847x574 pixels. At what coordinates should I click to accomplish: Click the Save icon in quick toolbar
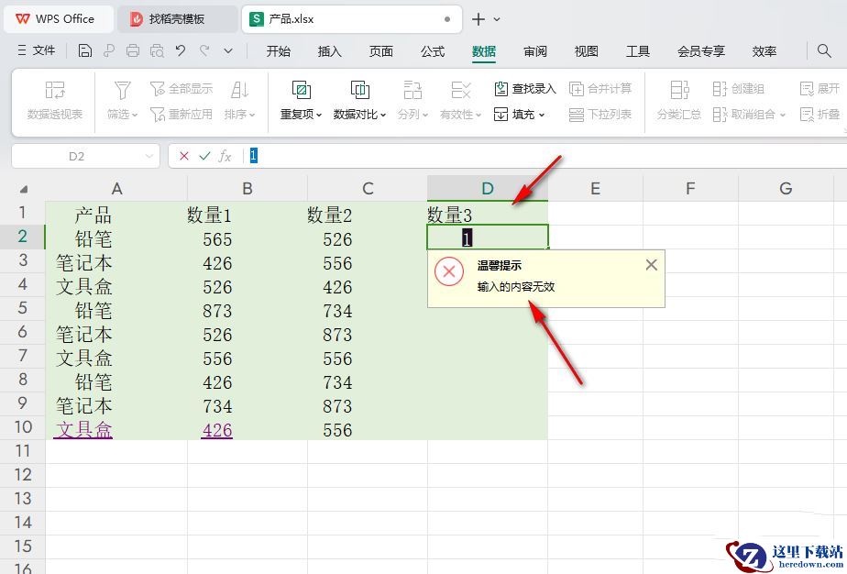coord(85,50)
